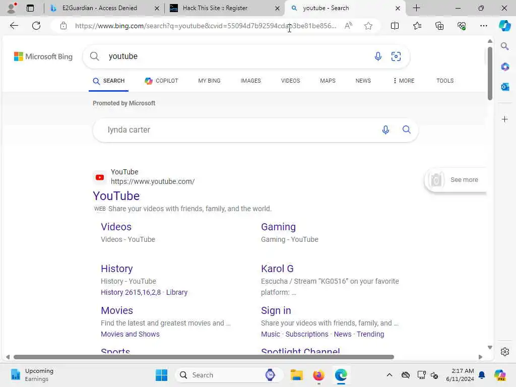Open the Movies sitelink
This screenshot has width=516, height=387.
(117, 310)
